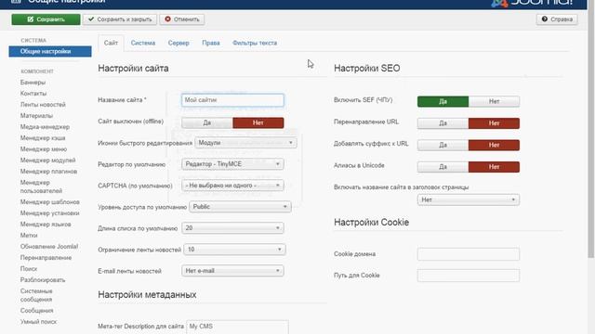The image size is (595, 334).
Task: Set Сайт выключен (offline) to Да
Action: pyautogui.click(x=207, y=122)
